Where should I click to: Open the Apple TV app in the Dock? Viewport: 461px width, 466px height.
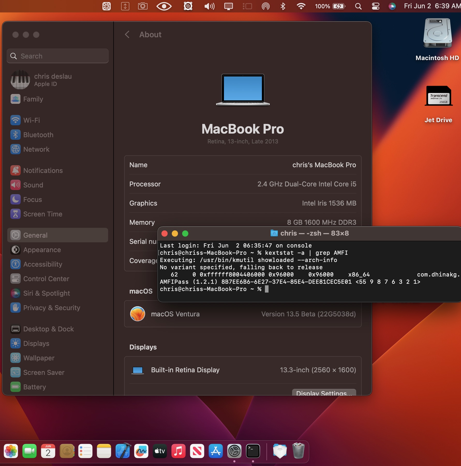[x=160, y=451]
